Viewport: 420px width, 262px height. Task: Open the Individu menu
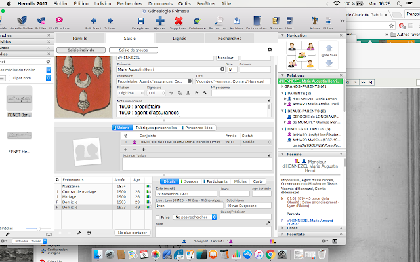coord(102,3)
